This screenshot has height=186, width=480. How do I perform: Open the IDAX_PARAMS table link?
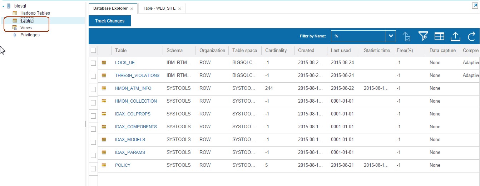pos(130,153)
